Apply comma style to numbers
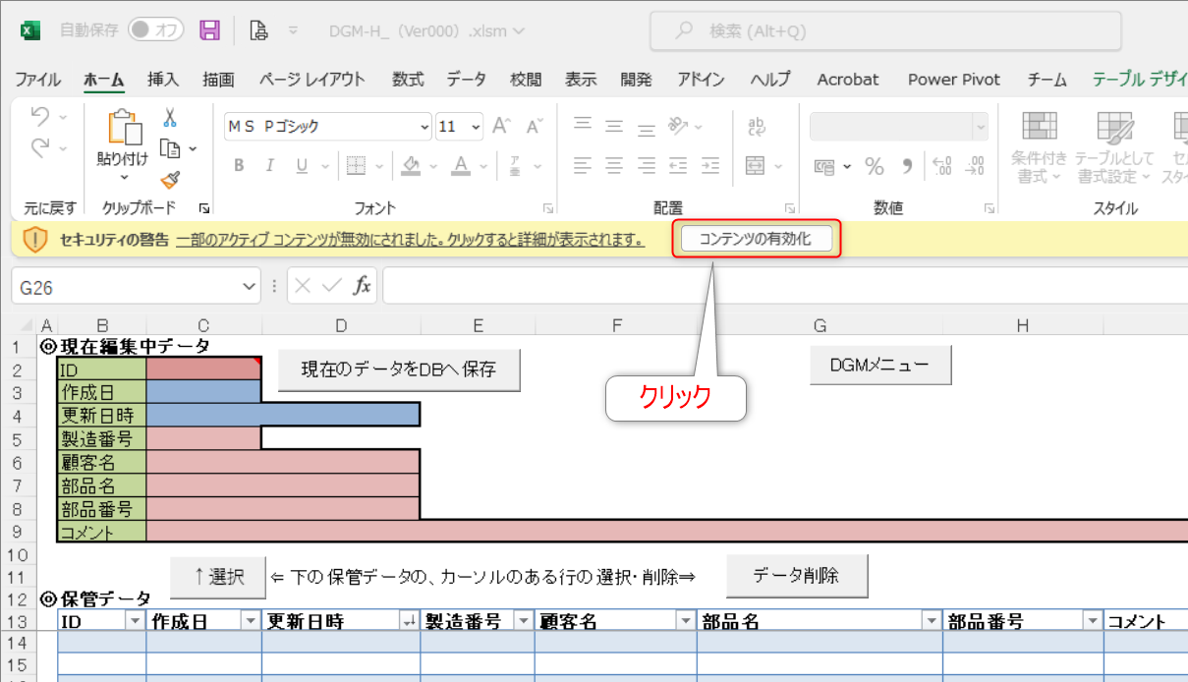 (x=905, y=166)
